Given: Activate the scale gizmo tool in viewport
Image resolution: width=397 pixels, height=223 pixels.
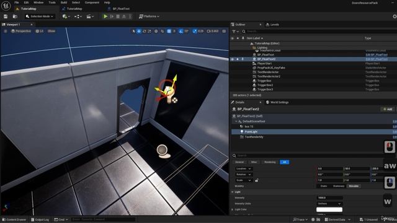Looking at the screenshot, I should tap(149, 31).
